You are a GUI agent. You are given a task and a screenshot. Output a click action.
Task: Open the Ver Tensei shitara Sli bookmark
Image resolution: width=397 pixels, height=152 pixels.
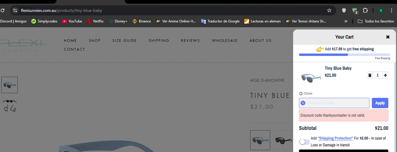[x=306, y=21]
